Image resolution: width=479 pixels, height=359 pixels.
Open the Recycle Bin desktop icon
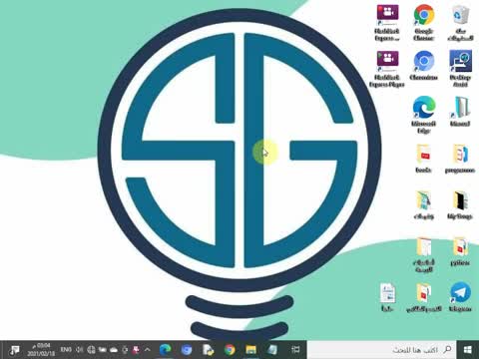pyautogui.click(x=460, y=22)
